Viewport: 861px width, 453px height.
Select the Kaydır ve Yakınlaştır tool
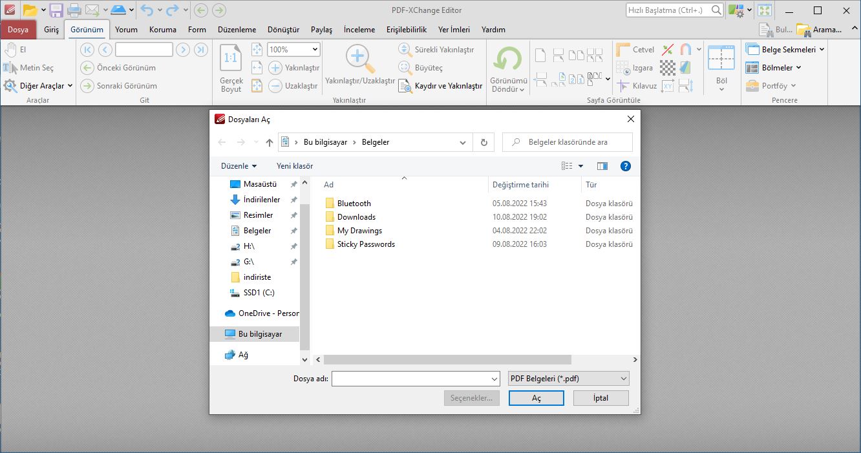(441, 85)
